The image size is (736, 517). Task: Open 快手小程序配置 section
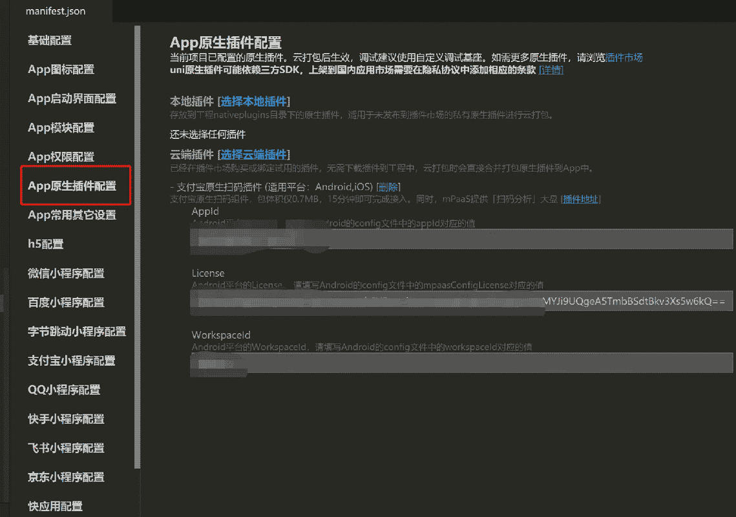pos(66,419)
